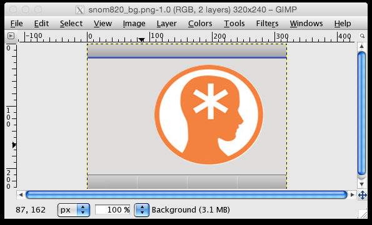Click the vertical scrollbar up arrow
Viewport: 372px width, 225px height.
point(361,46)
